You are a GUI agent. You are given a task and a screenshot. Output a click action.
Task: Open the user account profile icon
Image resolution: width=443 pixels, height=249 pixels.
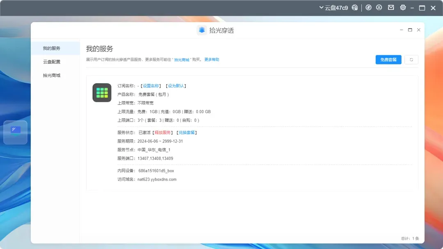[379, 8]
